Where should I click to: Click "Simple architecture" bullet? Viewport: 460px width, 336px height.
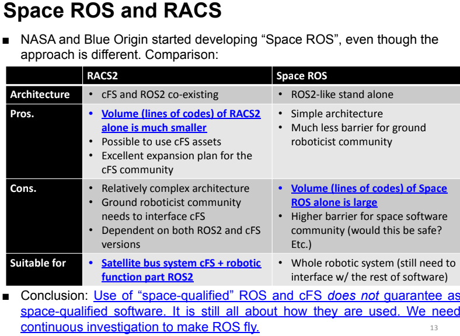point(337,114)
